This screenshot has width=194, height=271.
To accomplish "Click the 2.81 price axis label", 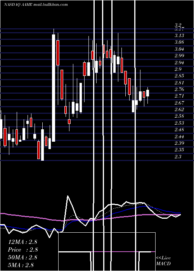I will tap(179, 83).
